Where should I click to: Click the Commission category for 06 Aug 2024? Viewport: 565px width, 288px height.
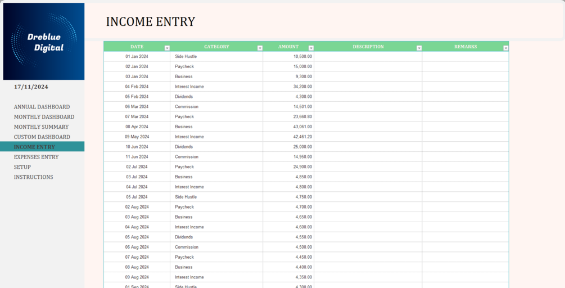[x=216, y=247]
